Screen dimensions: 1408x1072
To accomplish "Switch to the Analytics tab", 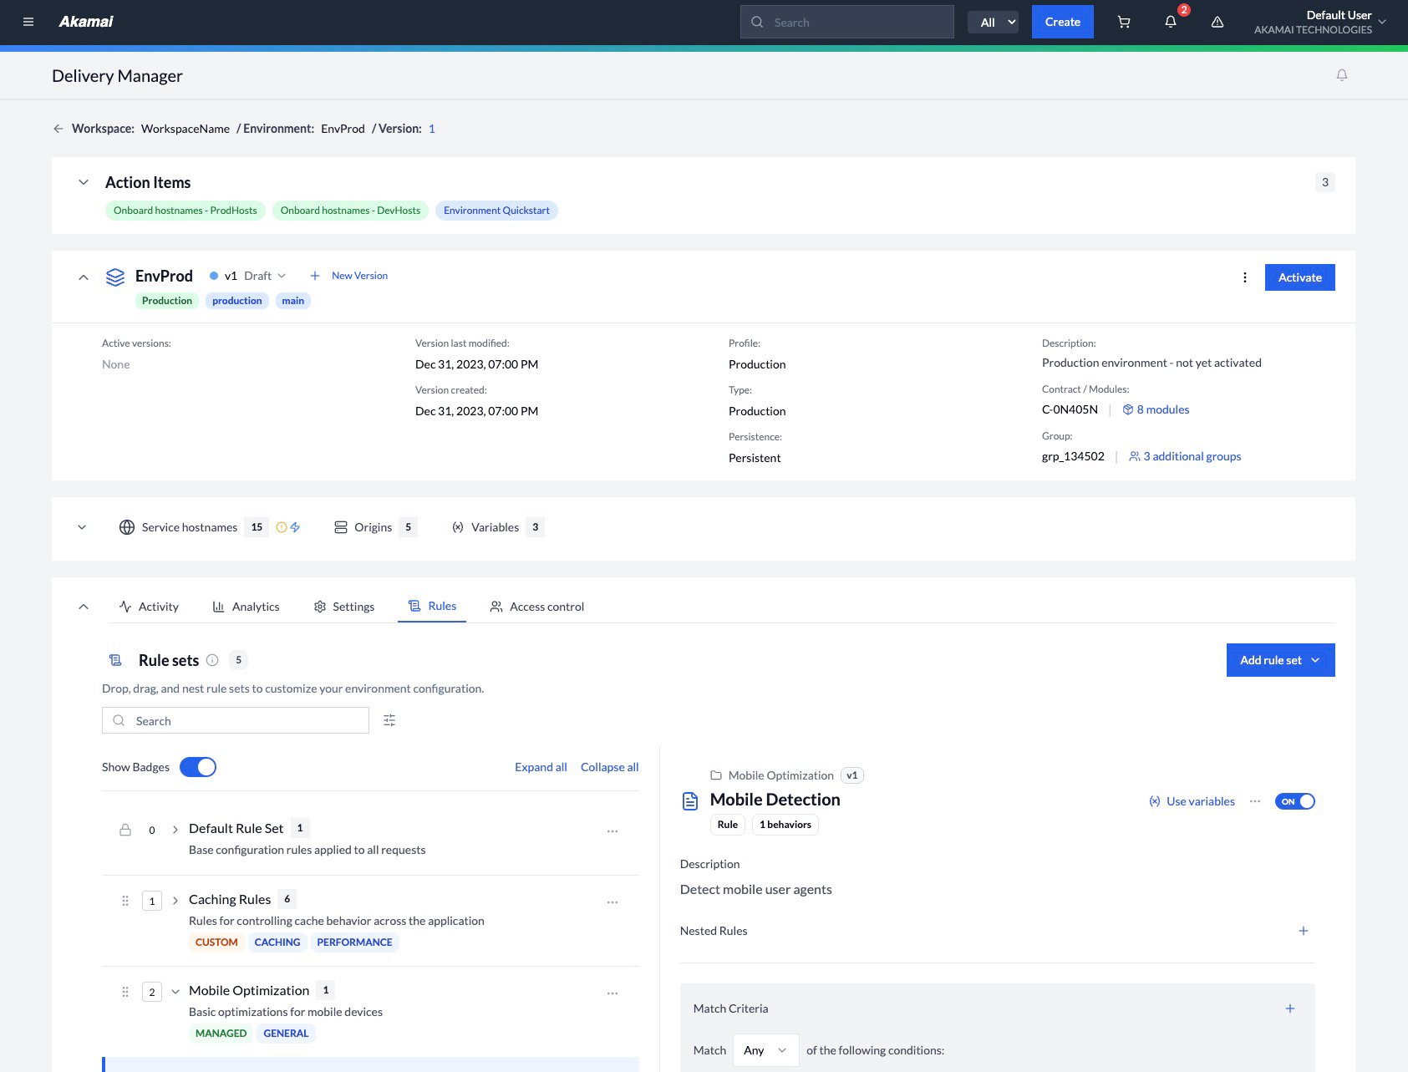I will click(x=246, y=606).
